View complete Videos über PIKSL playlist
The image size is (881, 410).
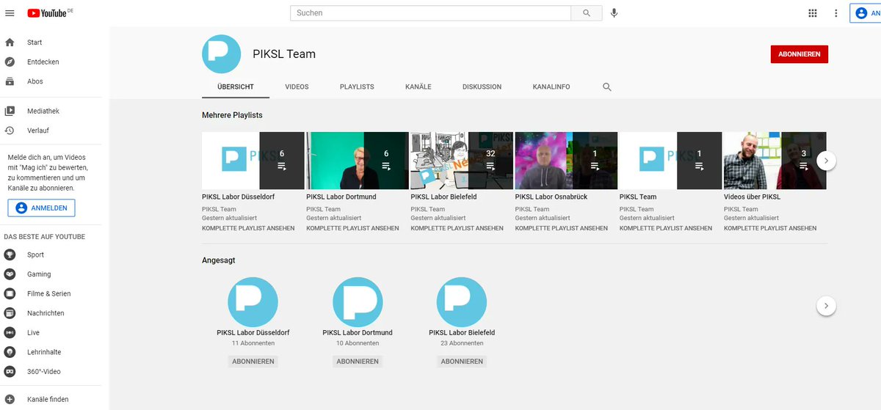(770, 228)
